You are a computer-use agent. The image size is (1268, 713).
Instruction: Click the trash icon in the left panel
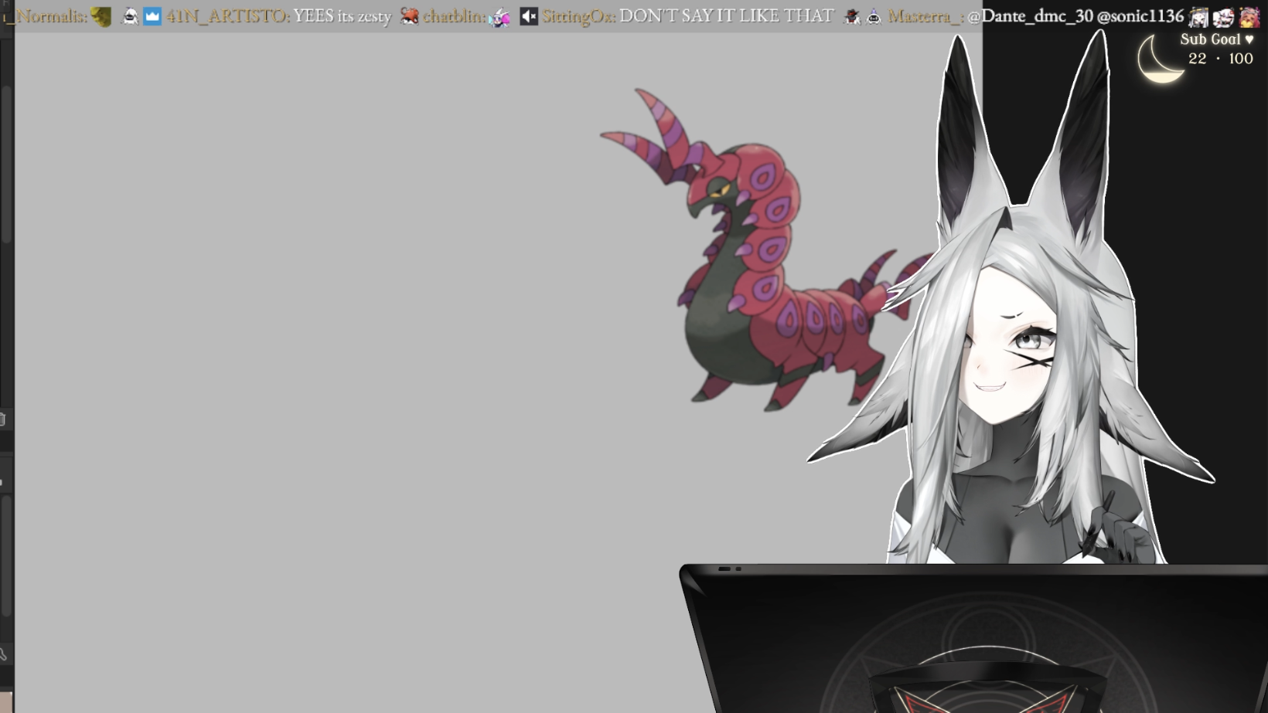[x=3, y=419]
